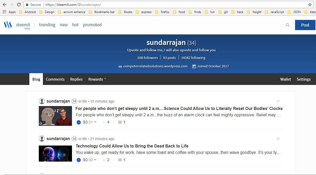Open the Android bookmarks folder
This screenshot has width=316, height=175.
(x=28, y=12)
